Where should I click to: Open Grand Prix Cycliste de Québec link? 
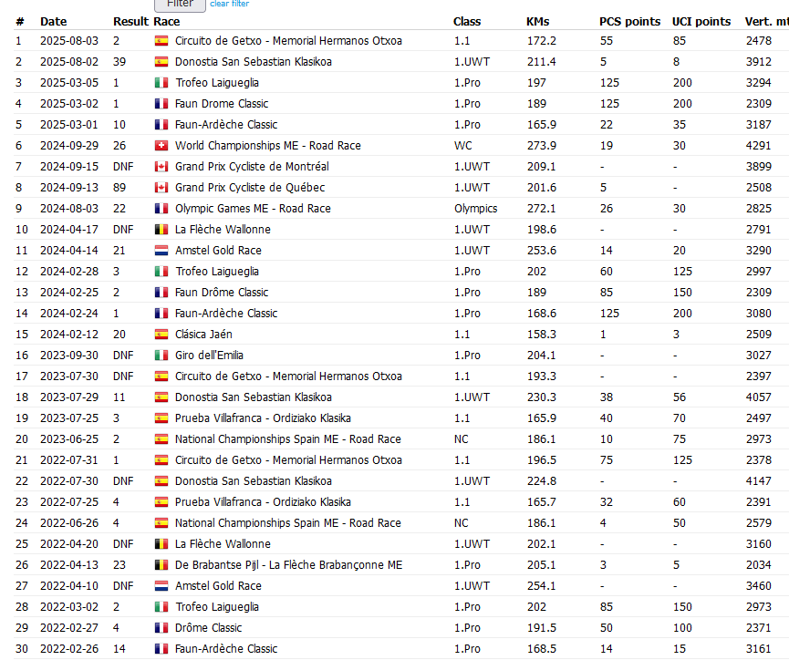point(250,188)
